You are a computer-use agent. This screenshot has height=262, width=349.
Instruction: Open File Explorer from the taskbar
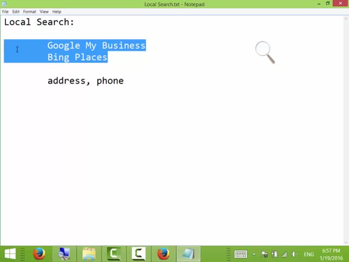click(x=89, y=254)
